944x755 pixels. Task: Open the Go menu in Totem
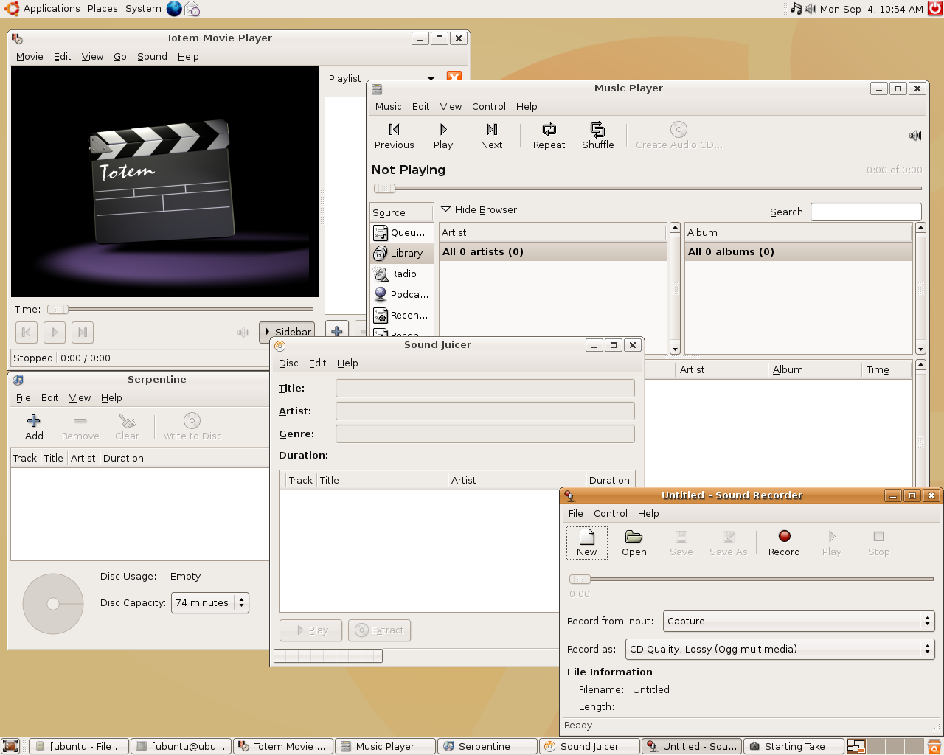tap(120, 56)
